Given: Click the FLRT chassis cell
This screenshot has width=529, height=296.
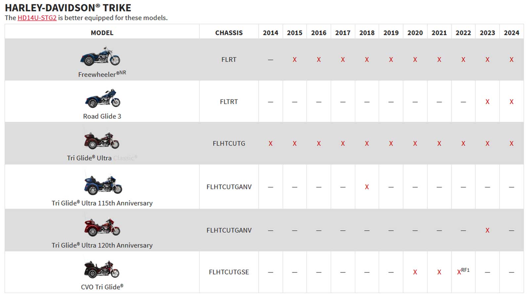Looking at the screenshot, I should tap(229, 60).
